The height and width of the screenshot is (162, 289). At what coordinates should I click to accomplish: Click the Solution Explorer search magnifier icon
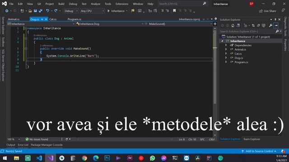pos(277,31)
